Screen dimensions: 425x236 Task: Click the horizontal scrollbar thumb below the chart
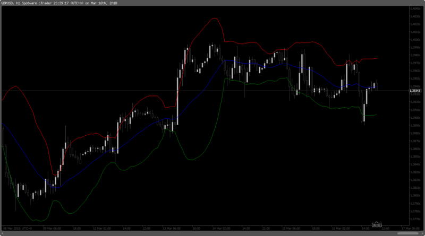408,233
